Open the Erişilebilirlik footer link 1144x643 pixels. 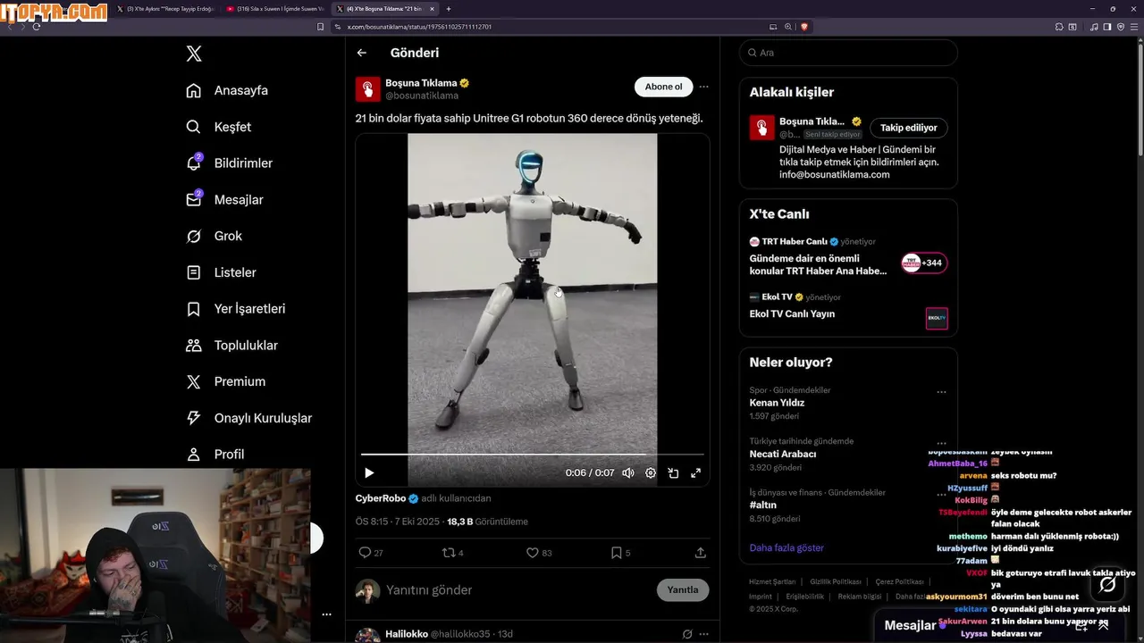805,597
